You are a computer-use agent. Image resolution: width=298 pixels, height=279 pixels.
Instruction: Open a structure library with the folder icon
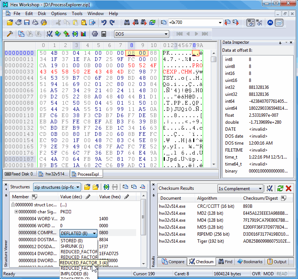tap(87, 187)
